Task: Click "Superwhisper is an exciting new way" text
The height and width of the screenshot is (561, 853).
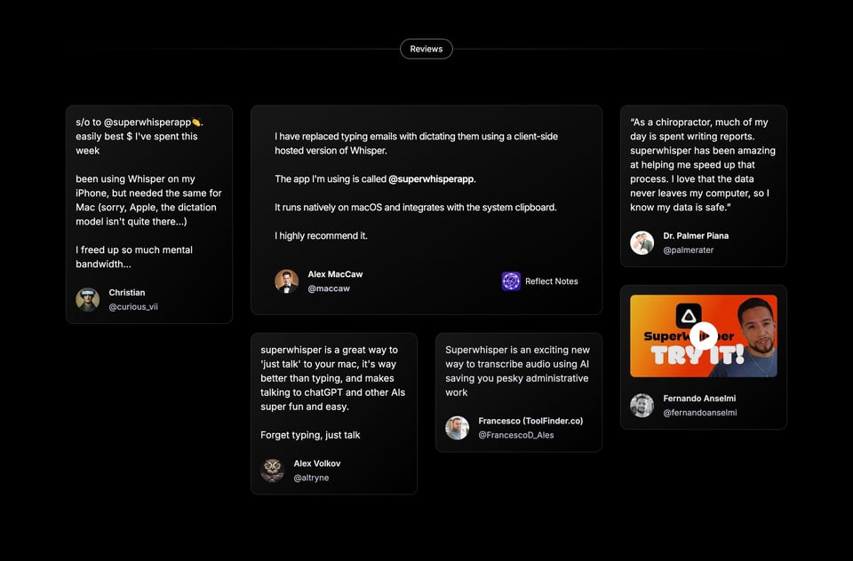Action: coord(517,371)
